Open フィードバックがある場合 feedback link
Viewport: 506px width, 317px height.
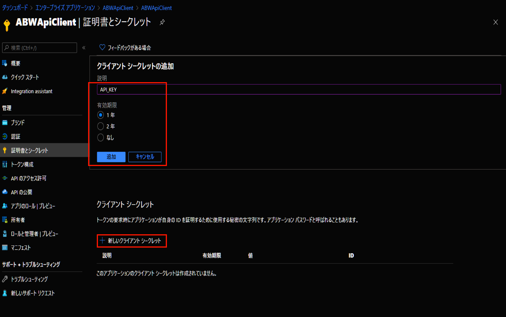click(x=129, y=48)
